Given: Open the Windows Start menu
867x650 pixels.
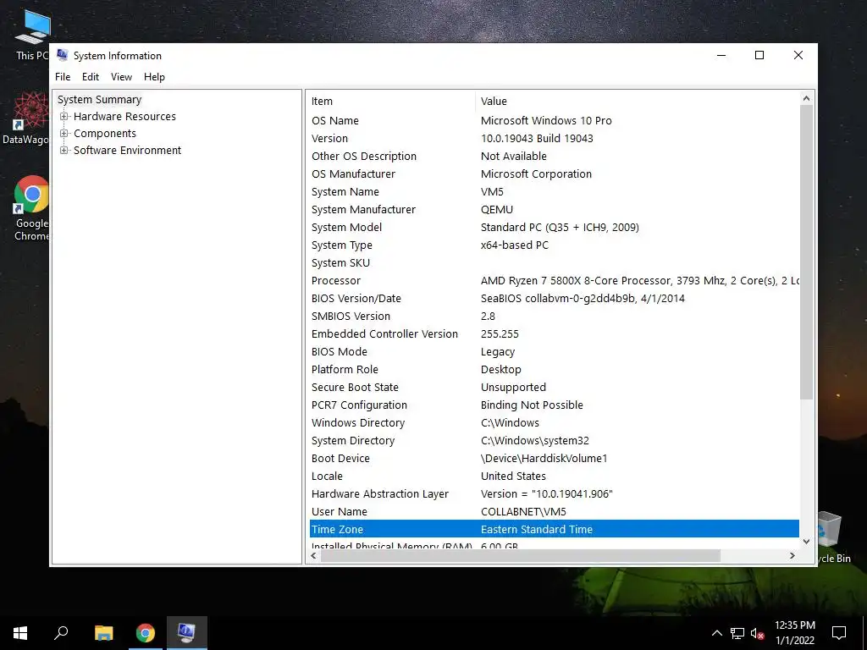Looking at the screenshot, I should (20, 633).
